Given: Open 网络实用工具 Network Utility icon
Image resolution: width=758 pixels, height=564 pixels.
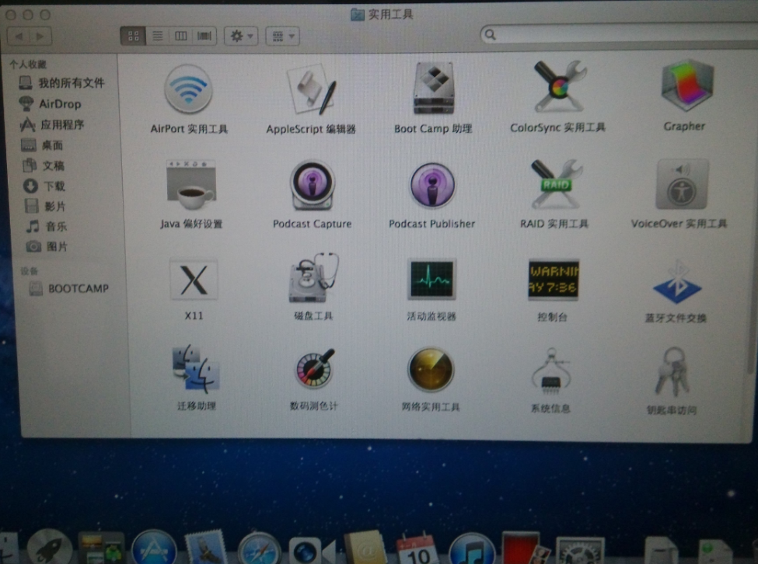Looking at the screenshot, I should click(x=431, y=369).
